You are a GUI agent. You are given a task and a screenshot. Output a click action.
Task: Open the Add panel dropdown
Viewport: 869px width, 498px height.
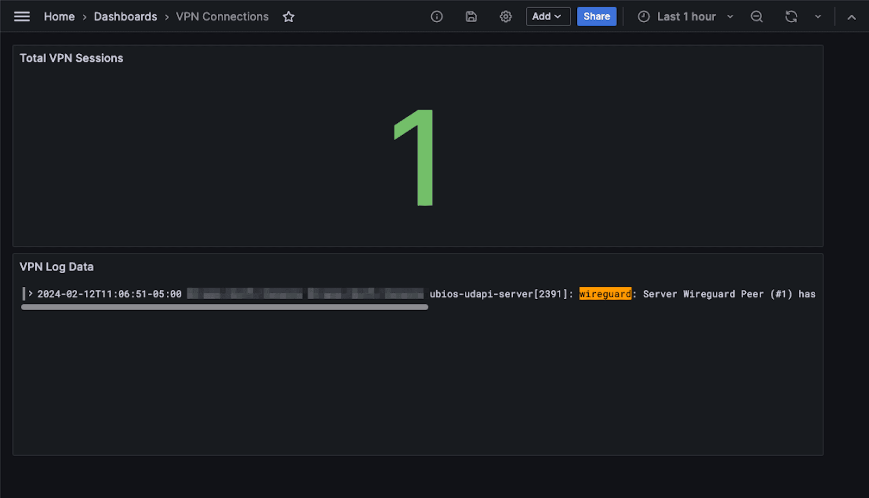click(x=547, y=16)
